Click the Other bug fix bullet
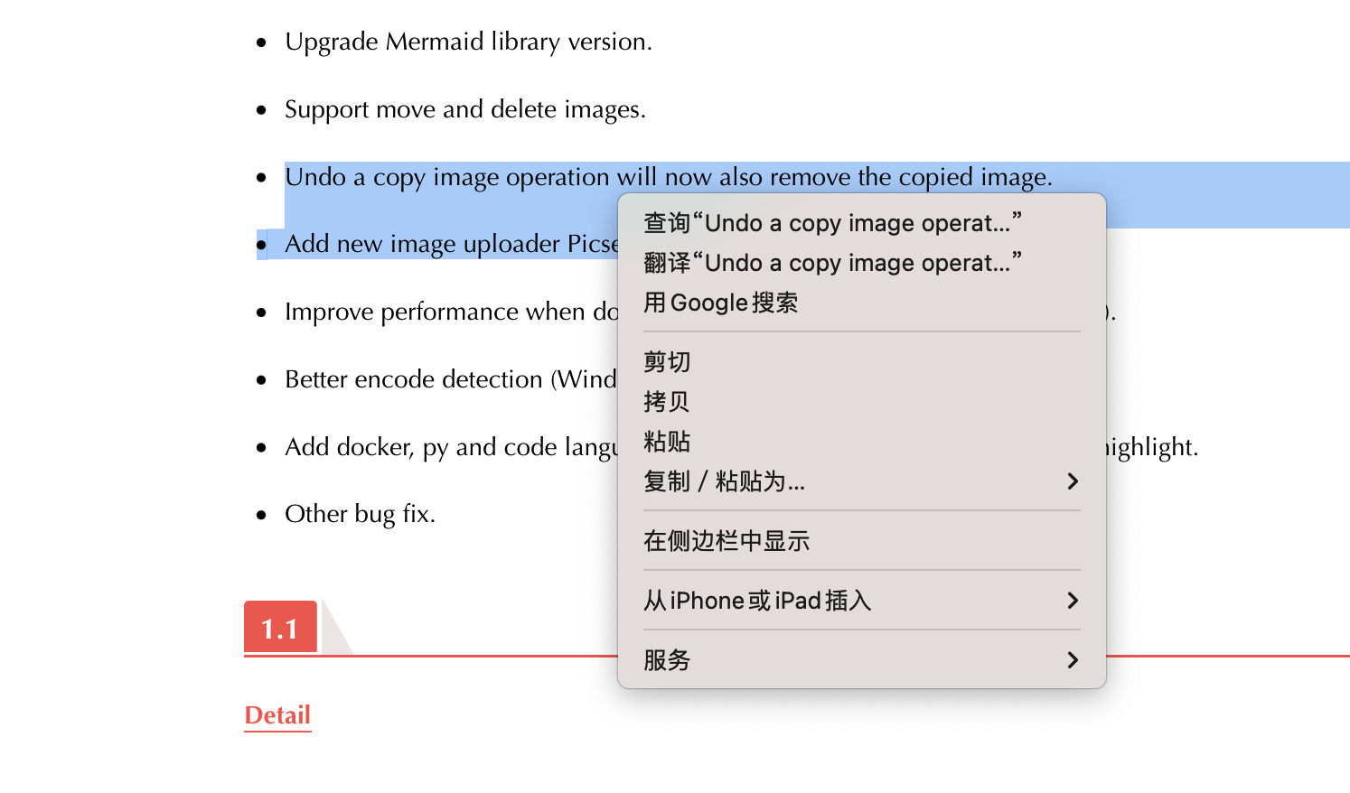This screenshot has height=793, width=1350. pos(360,513)
